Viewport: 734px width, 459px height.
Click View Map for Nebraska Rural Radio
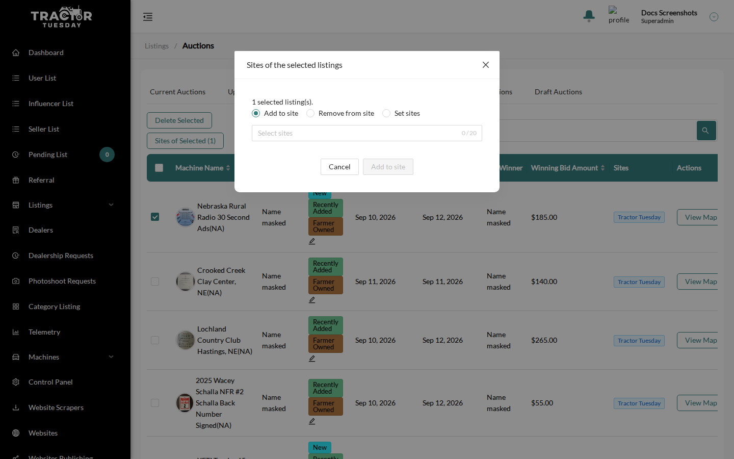tap(697, 217)
